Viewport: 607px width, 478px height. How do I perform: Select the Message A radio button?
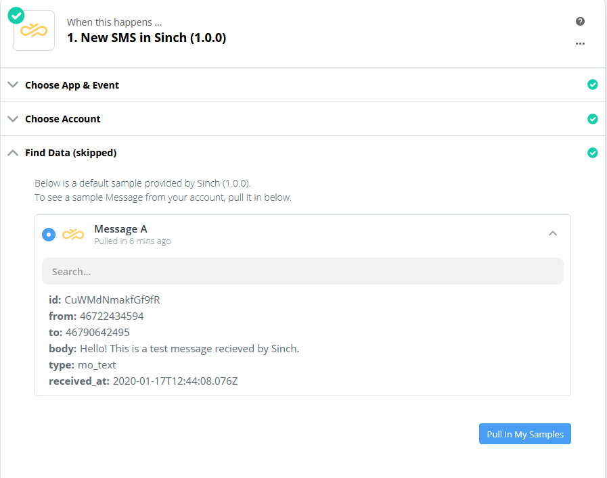click(49, 235)
